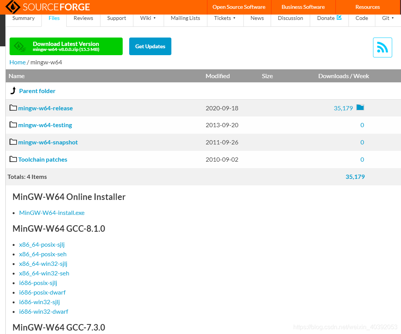Open the i686-posix-sjlj link
The width and height of the screenshot is (401, 334).
[38, 283]
